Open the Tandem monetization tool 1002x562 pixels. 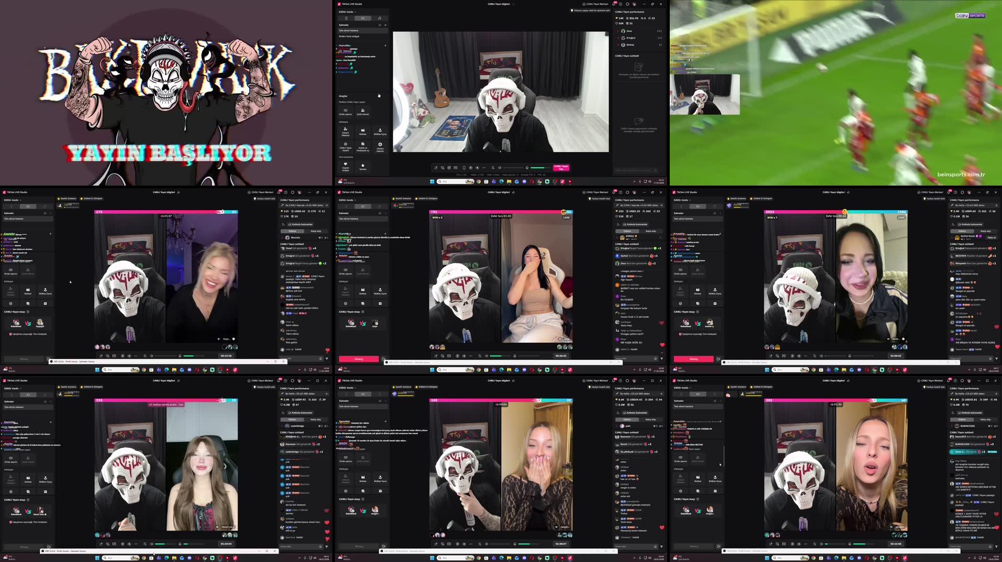[x=363, y=167]
